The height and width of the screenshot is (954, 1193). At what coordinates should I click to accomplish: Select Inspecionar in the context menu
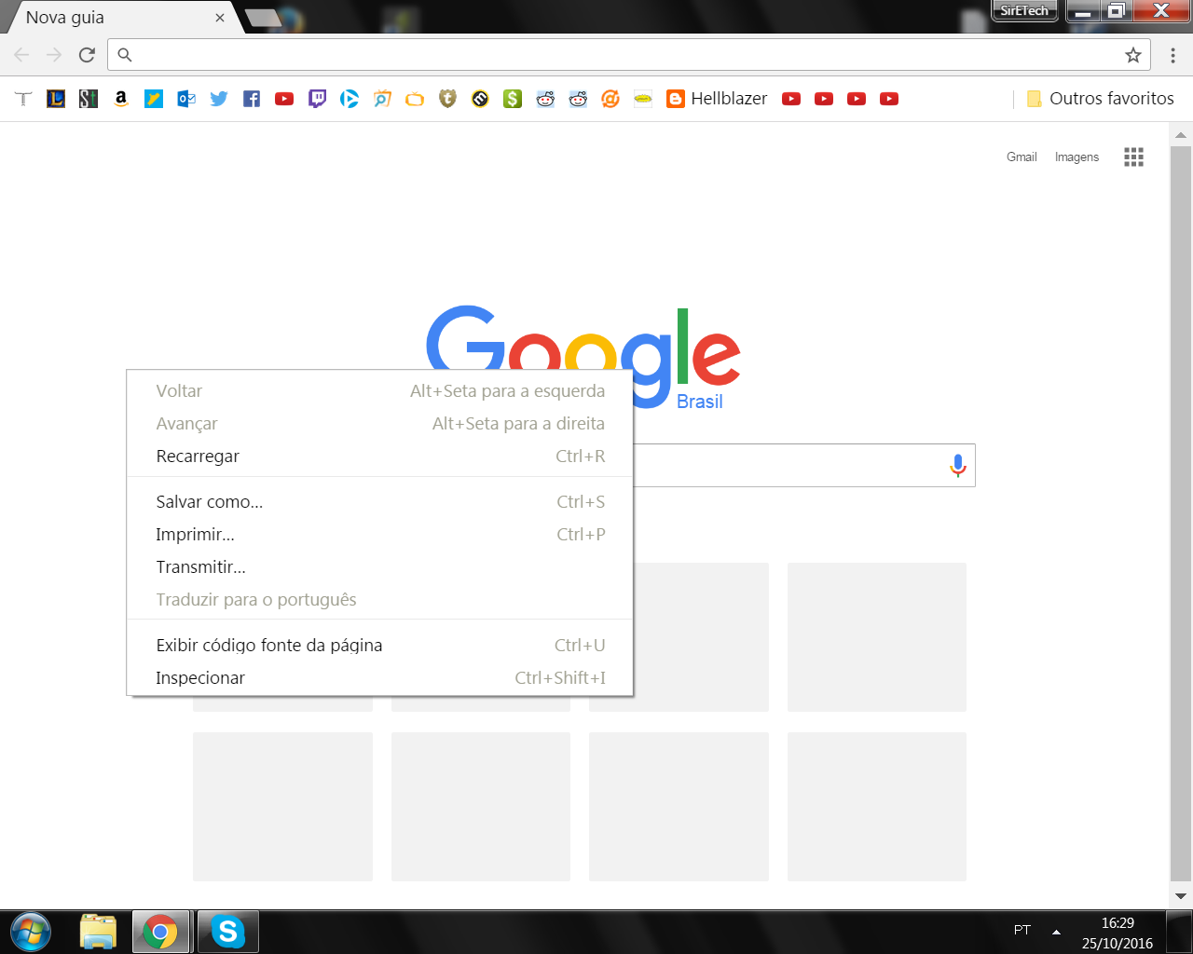tap(380, 678)
